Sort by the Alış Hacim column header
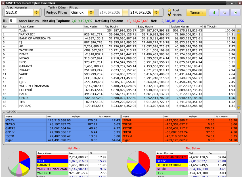 tap(120, 26)
